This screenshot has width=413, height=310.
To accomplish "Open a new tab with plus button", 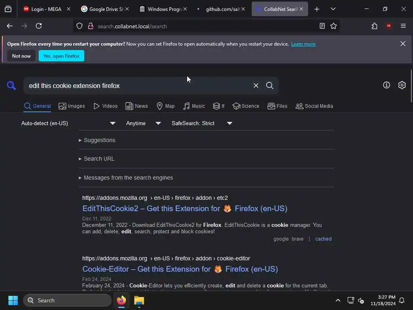I will coord(317,9).
